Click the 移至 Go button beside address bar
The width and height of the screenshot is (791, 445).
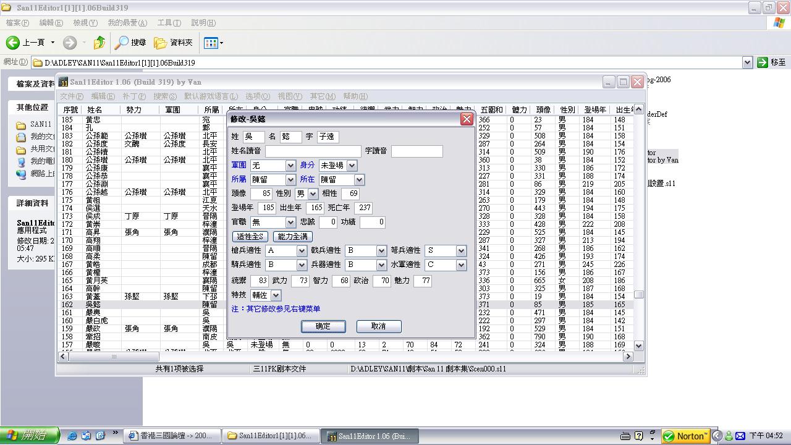coord(772,62)
